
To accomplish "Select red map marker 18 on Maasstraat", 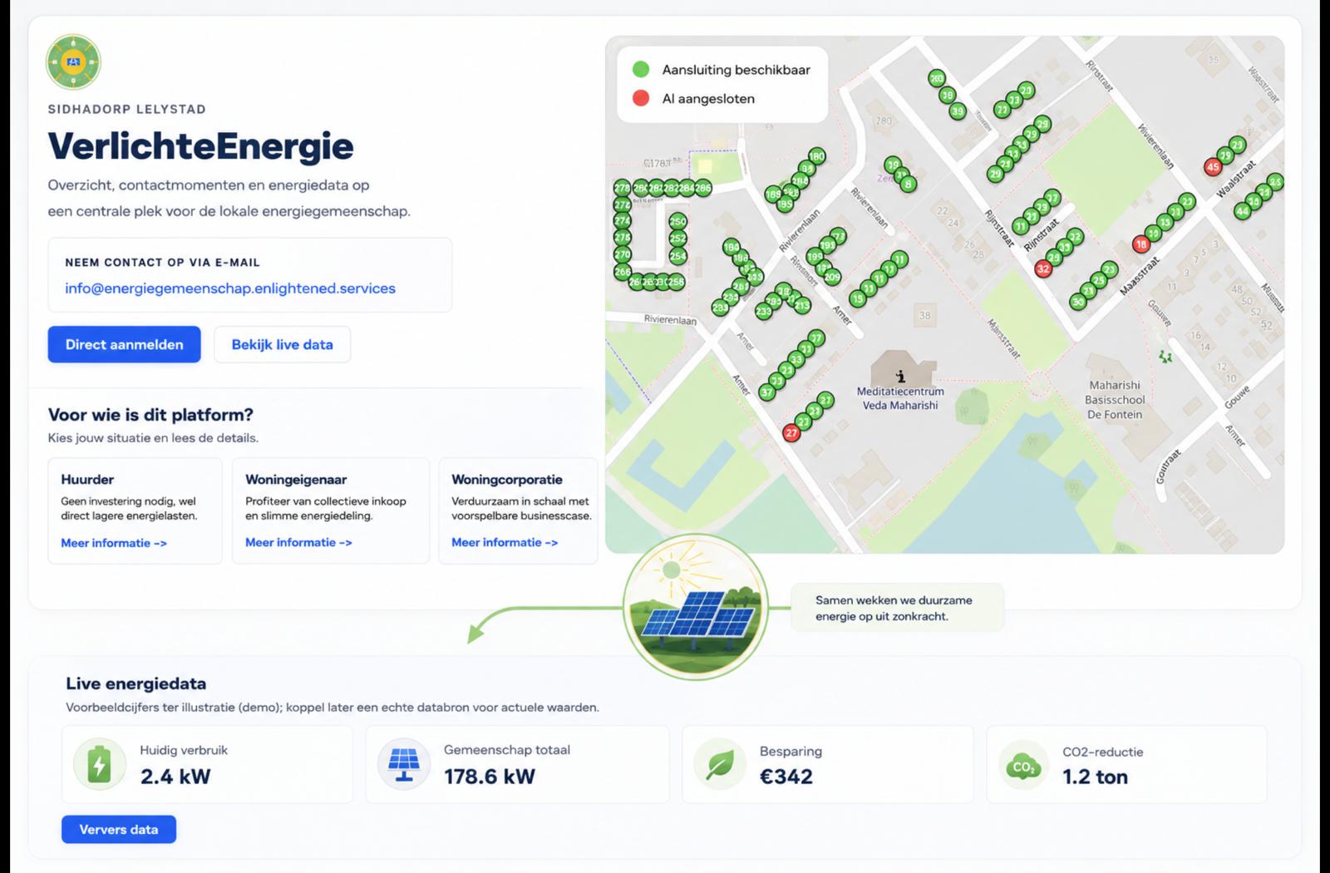I will coord(1141,244).
